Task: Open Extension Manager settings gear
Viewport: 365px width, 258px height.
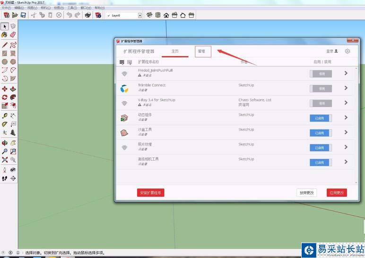Action: [348, 51]
